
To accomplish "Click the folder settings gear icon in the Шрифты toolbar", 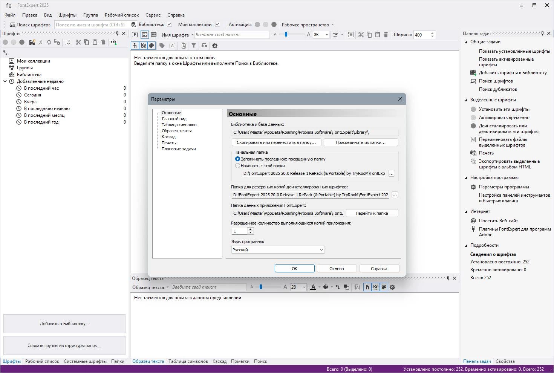I will click(x=57, y=42).
